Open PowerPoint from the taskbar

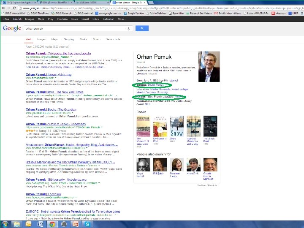76,224
